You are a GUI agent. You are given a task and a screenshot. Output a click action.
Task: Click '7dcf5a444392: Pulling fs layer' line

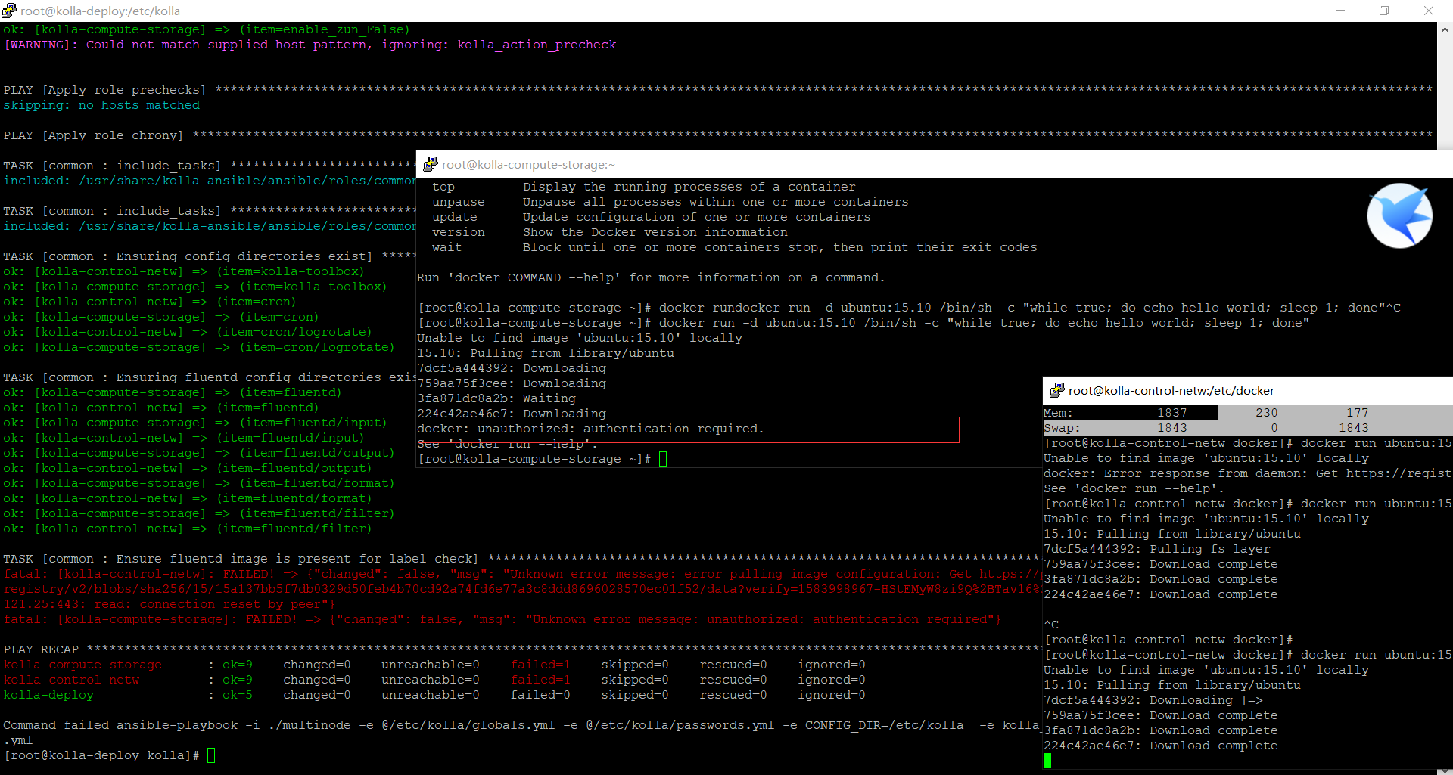pyautogui.click(x=1157, y=549)
